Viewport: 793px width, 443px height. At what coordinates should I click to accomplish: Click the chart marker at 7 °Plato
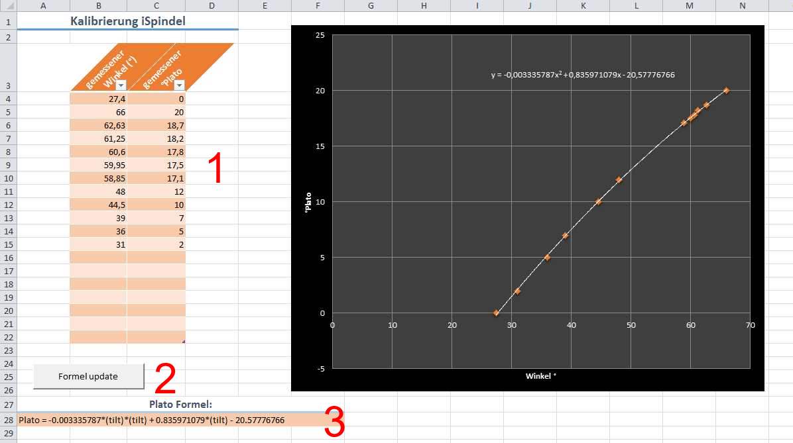click(x=565, y=235)
